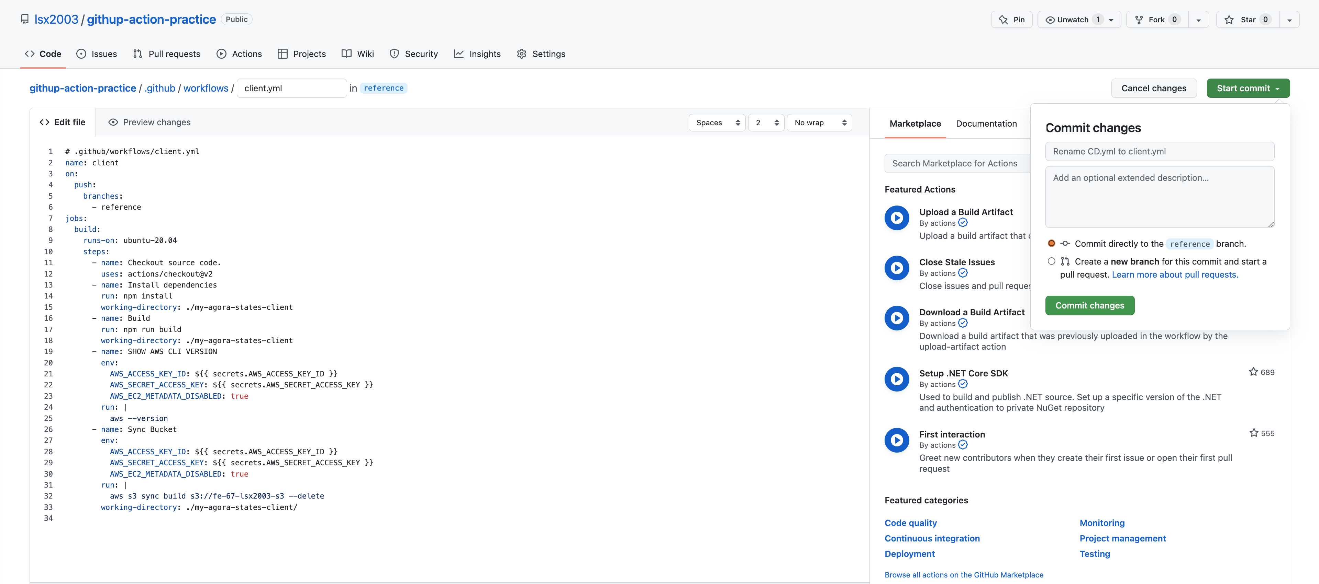
Task: Click the First interaction play icon
Action: [897, 440]
